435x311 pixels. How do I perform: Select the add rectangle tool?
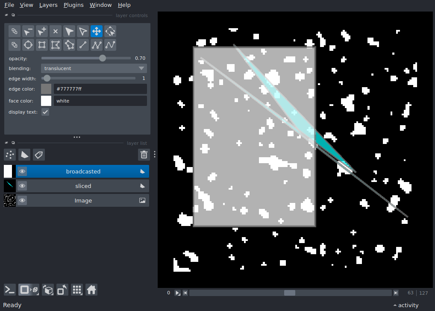[x=42, y=45]
